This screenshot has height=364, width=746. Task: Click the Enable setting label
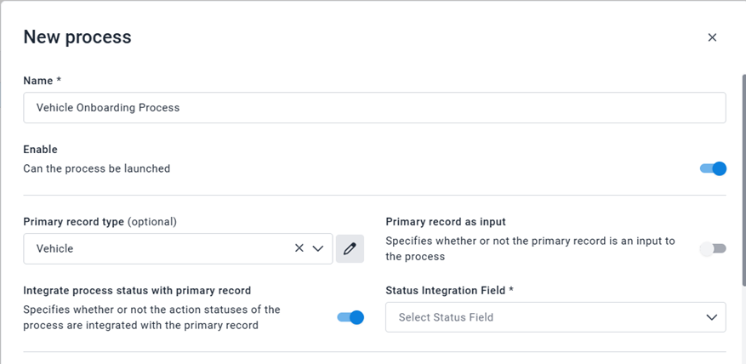pyautogui.click(x=40, y=150)
